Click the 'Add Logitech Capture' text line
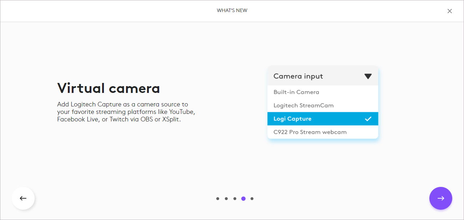The image size is (464, 220). pyautogui.click(x=122, y=104)
